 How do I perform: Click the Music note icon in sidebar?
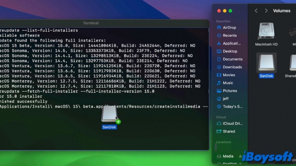point(219,83)
